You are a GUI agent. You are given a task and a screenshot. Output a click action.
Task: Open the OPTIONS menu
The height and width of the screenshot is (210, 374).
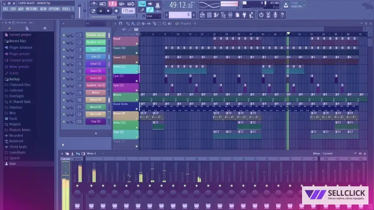[54, 9]
